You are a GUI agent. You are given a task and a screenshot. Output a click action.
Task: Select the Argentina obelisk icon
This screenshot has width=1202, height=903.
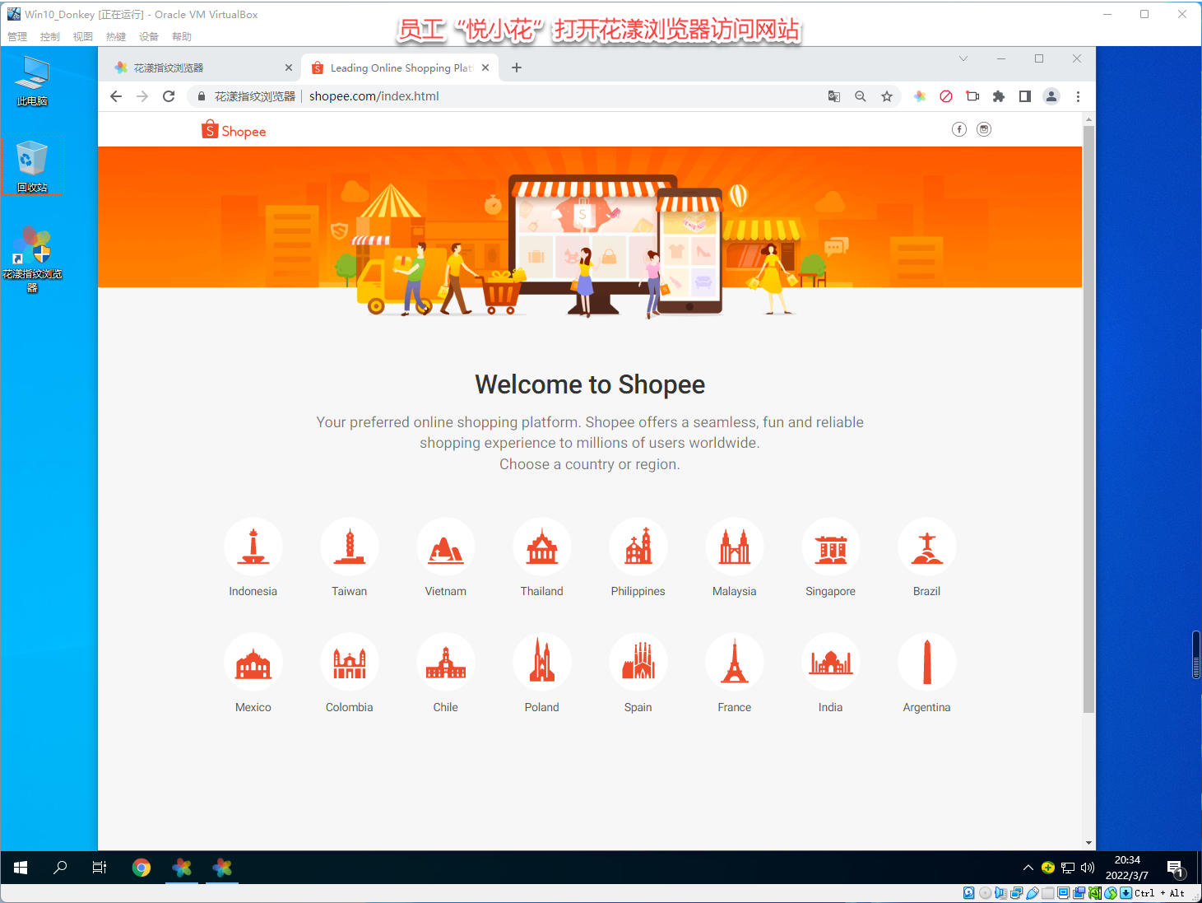coord(927,662)
